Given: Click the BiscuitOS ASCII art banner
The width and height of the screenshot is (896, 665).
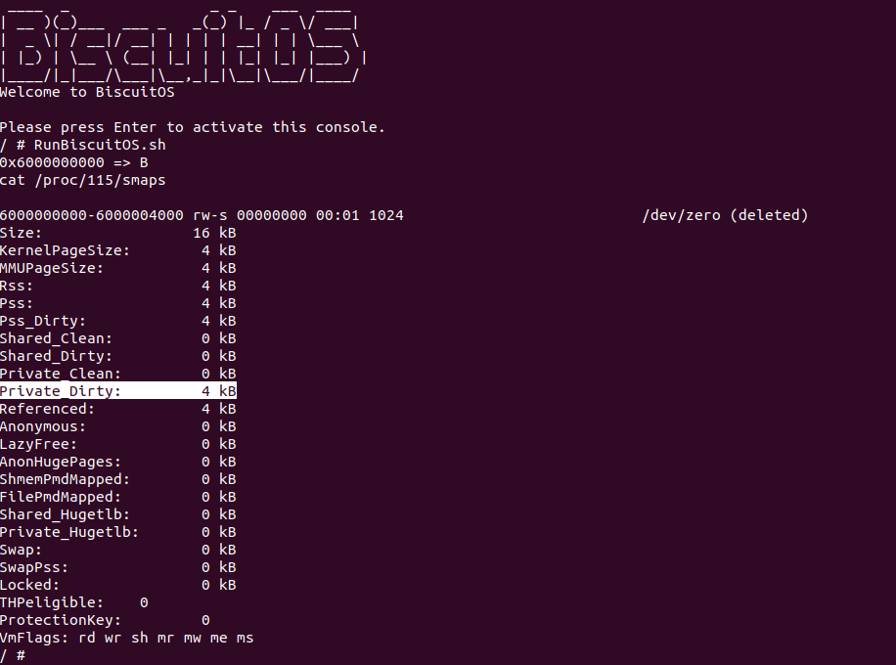Looking at the screenshot, I should (181, 44).
